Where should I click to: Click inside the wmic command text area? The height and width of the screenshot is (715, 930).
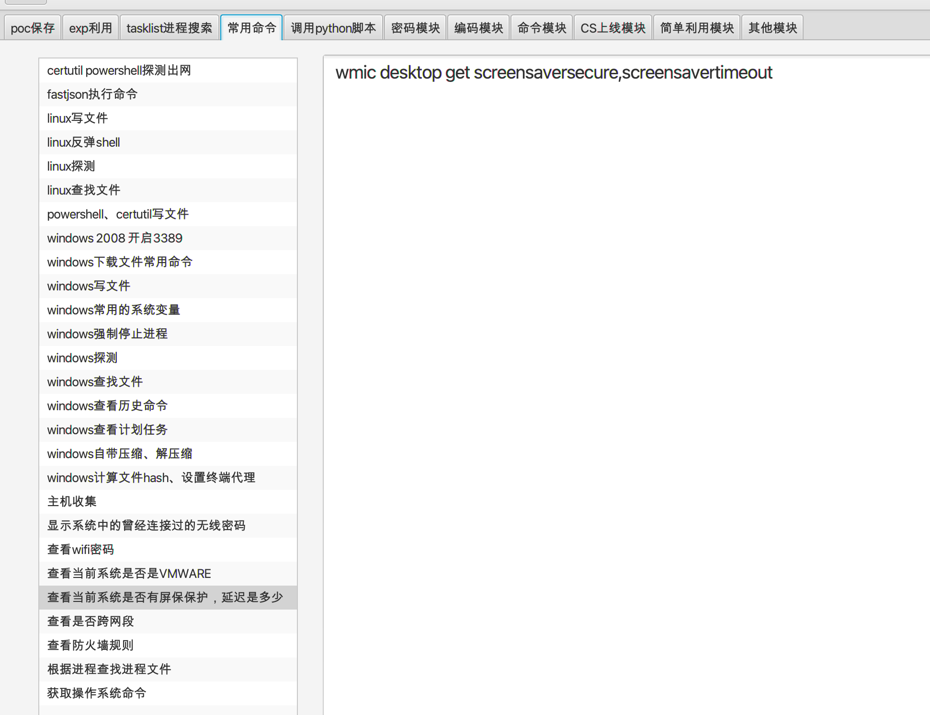[623, 335]
